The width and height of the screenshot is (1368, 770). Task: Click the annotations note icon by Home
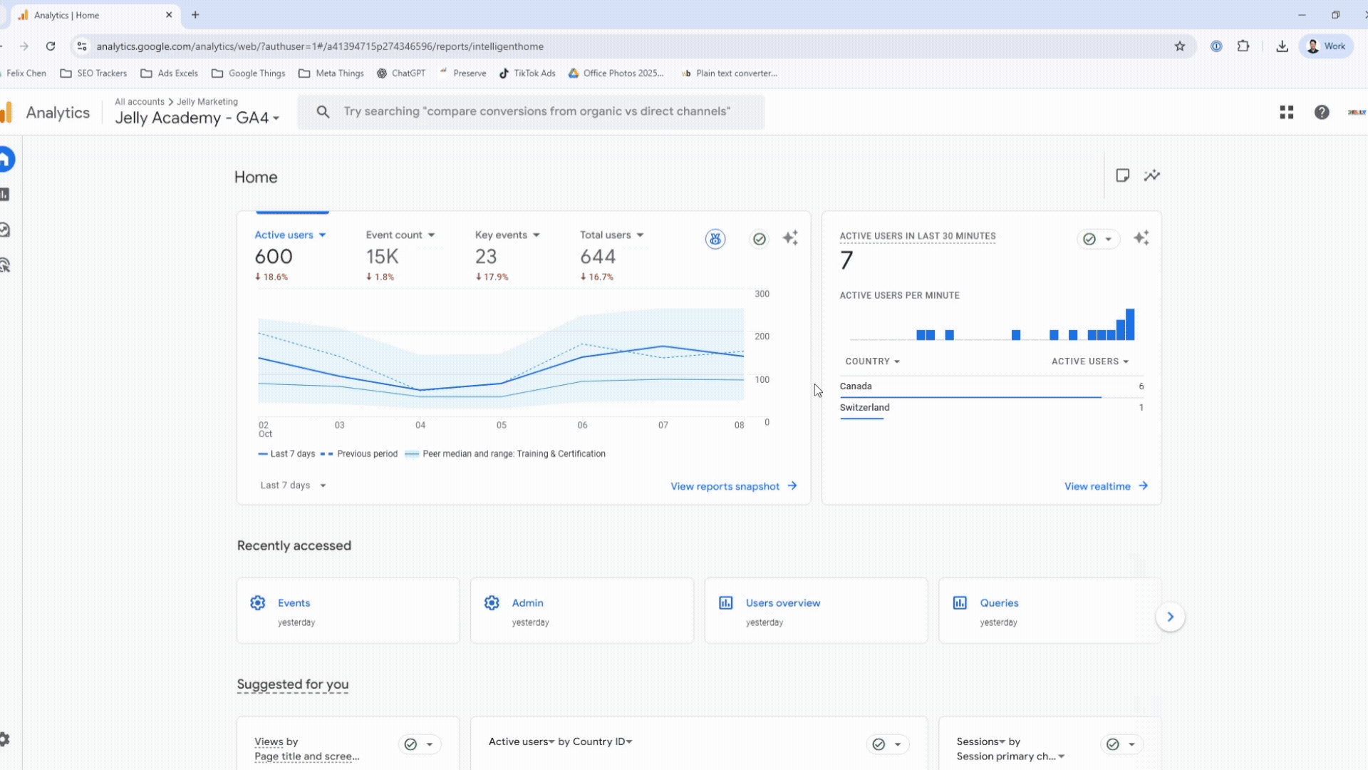click(x=1122, y=175)
